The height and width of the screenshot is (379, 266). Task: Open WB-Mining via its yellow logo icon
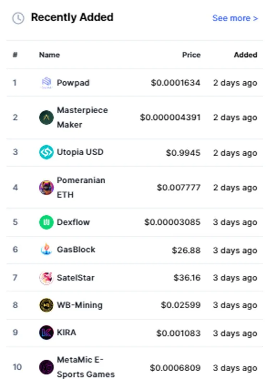tap(46, 305)
